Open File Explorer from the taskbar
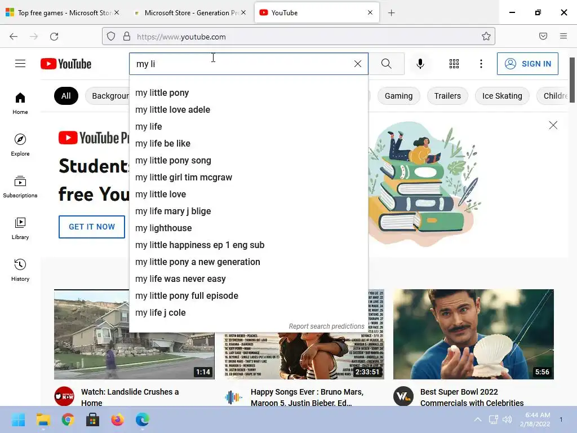The width and height of the screenshot is (577, 433). point(43,419)
